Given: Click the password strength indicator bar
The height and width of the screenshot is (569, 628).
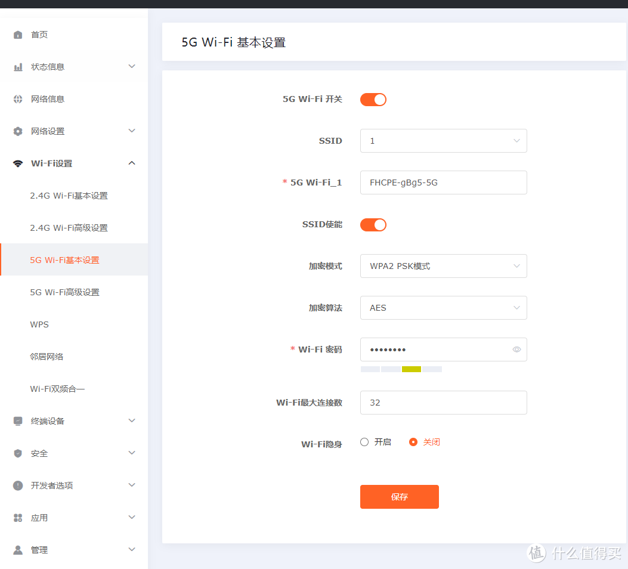Looking at the screenshot, I should [400, 369].
